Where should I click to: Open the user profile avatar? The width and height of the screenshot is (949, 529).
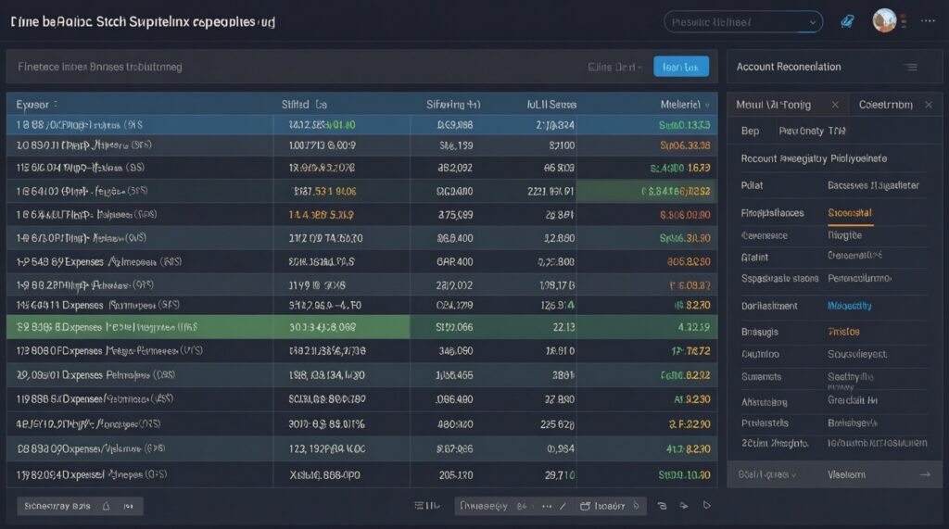point(884,20)
